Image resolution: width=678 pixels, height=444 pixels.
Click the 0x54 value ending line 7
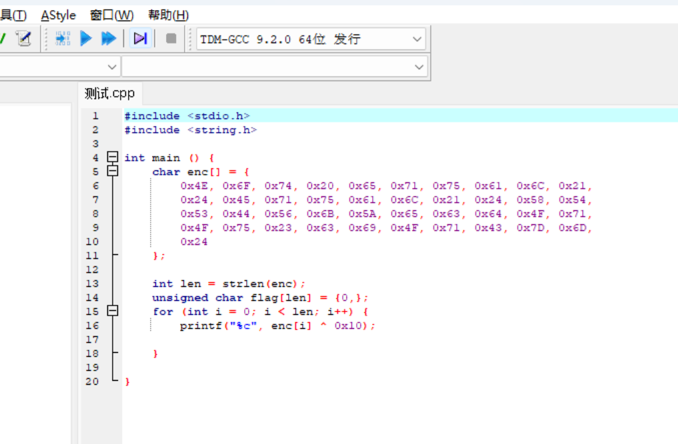click(572, 200)
